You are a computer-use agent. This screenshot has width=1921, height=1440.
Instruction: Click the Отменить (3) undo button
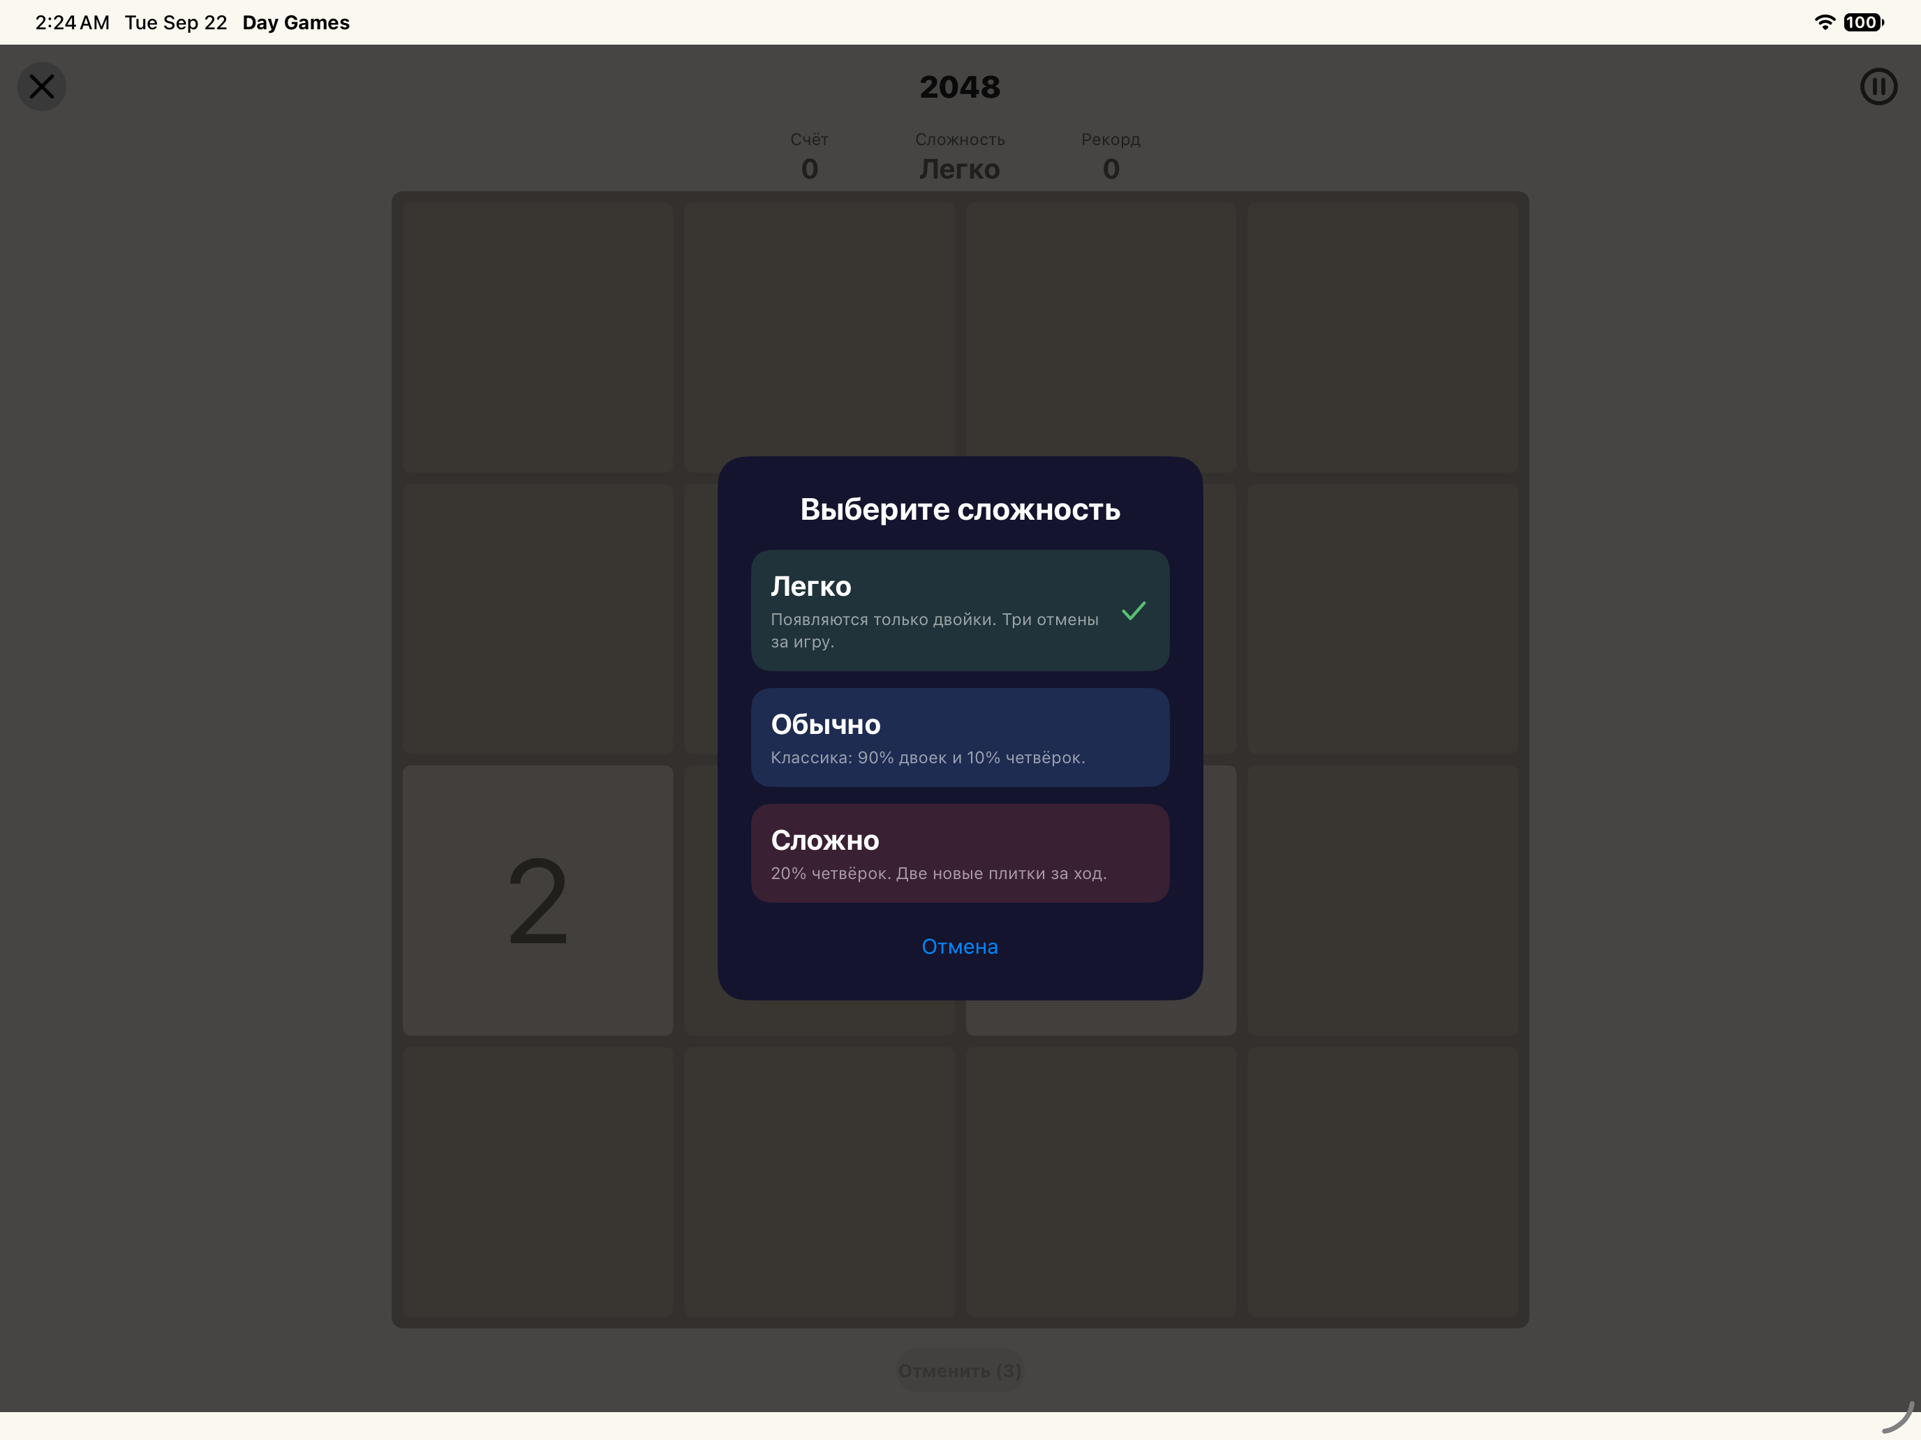(960, 1370)
